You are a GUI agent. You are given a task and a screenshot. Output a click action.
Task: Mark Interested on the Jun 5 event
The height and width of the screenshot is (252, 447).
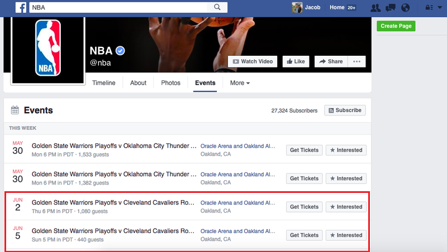346,235
